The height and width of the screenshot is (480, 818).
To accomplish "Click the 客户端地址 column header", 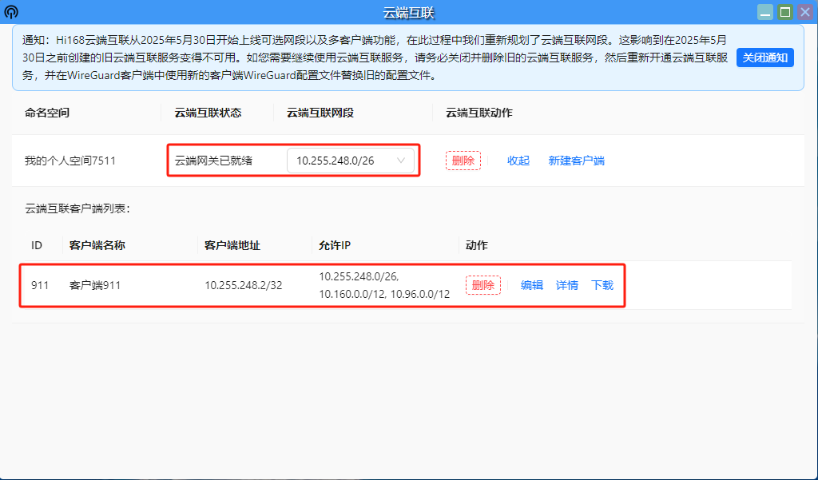I will 232,245.
